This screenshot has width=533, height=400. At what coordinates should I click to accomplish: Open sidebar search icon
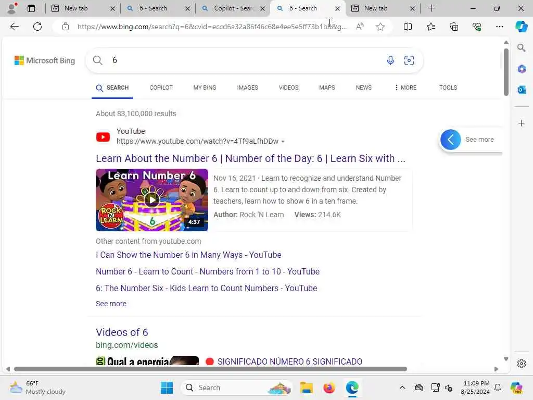click(x=521, y=48)
